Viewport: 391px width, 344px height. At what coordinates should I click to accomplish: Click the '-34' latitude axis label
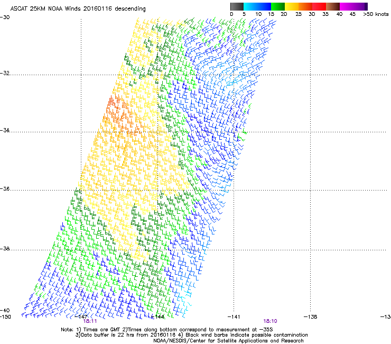click(5, 130)
